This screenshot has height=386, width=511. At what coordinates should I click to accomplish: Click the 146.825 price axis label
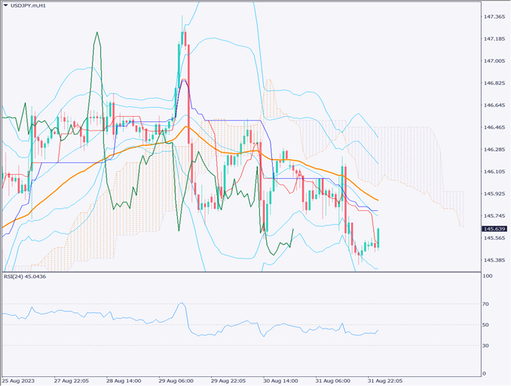494,83
